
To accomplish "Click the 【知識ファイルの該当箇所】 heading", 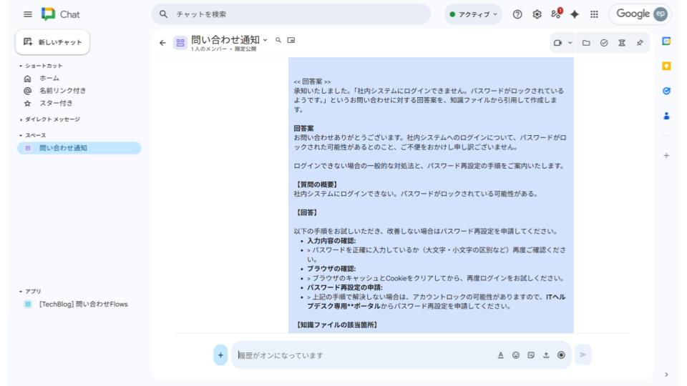I will point(336,325).
